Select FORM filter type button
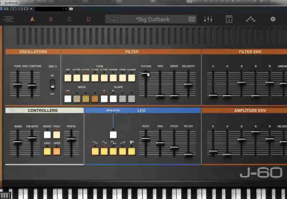 pyautogui.click(x=123, y=78)
